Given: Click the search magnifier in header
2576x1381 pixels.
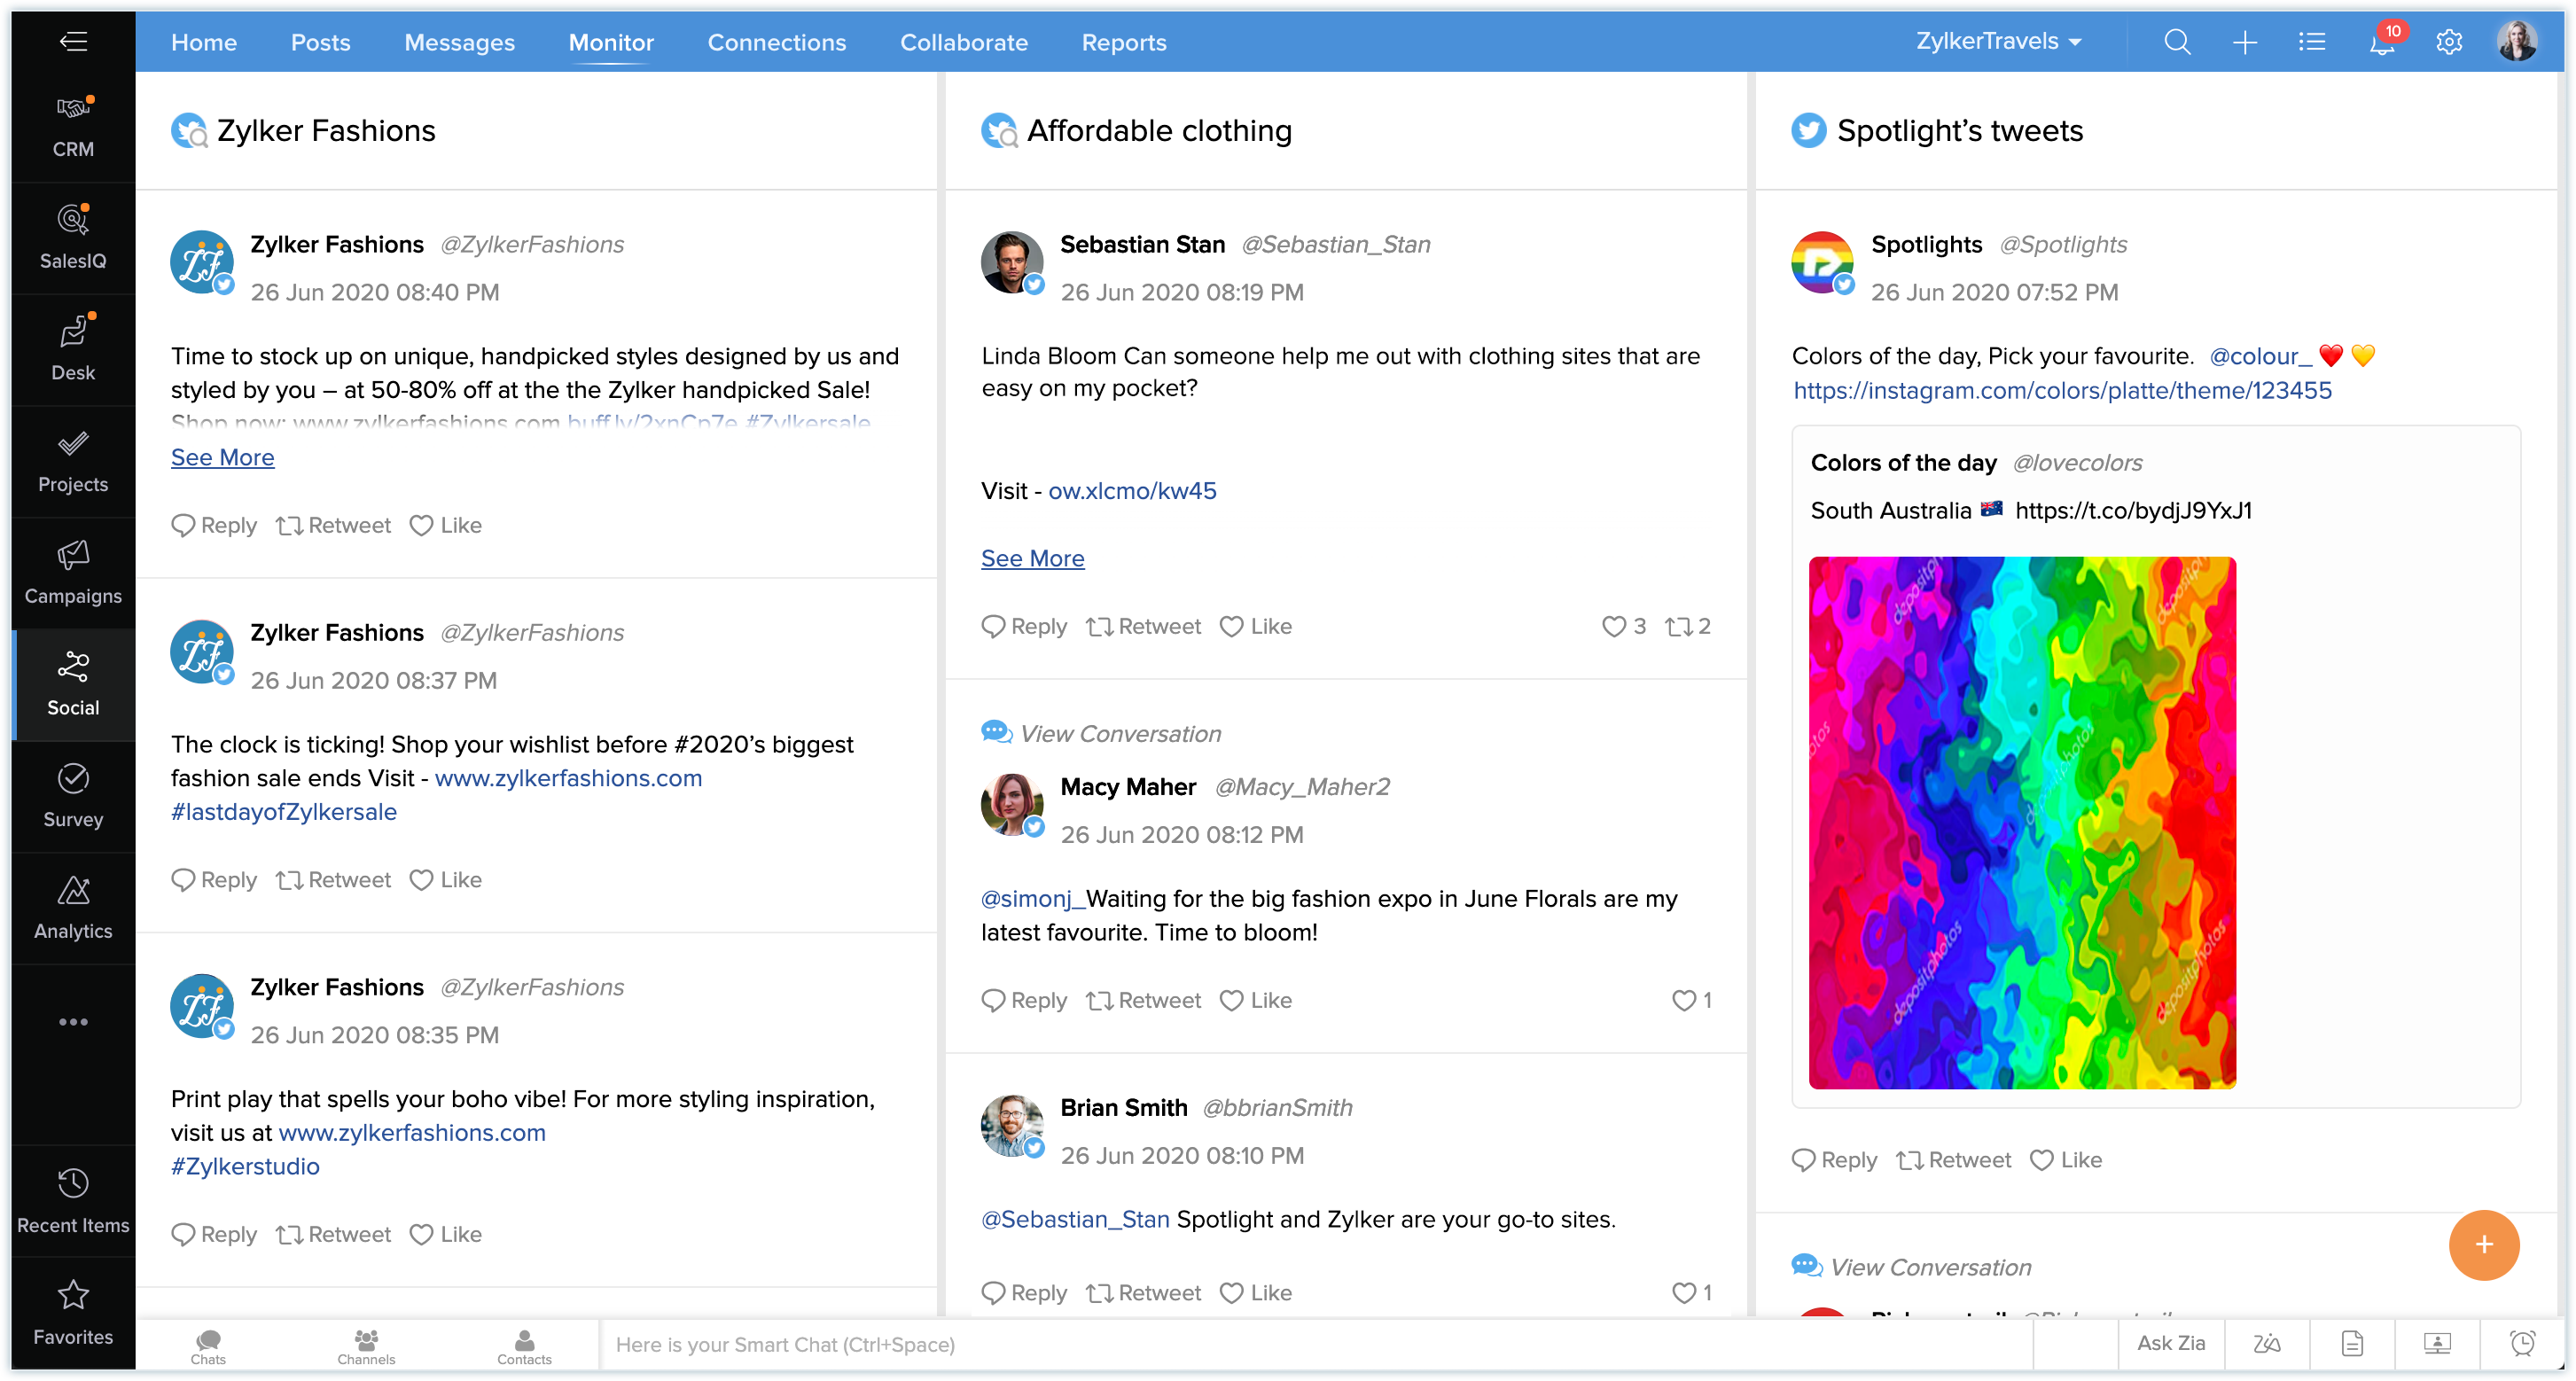Looking at the screenshot, I should (2177, 42).
